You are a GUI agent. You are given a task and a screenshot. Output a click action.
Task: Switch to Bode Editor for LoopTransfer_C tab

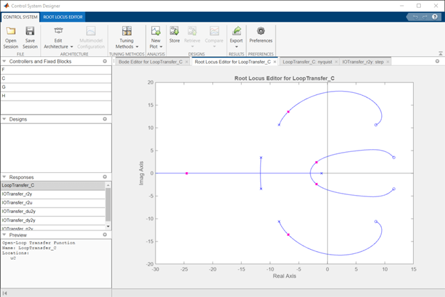(x=150, y=62)
